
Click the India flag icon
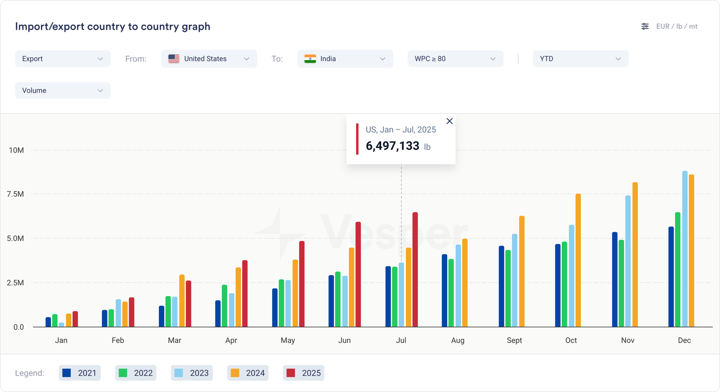[x=310, y=59]
